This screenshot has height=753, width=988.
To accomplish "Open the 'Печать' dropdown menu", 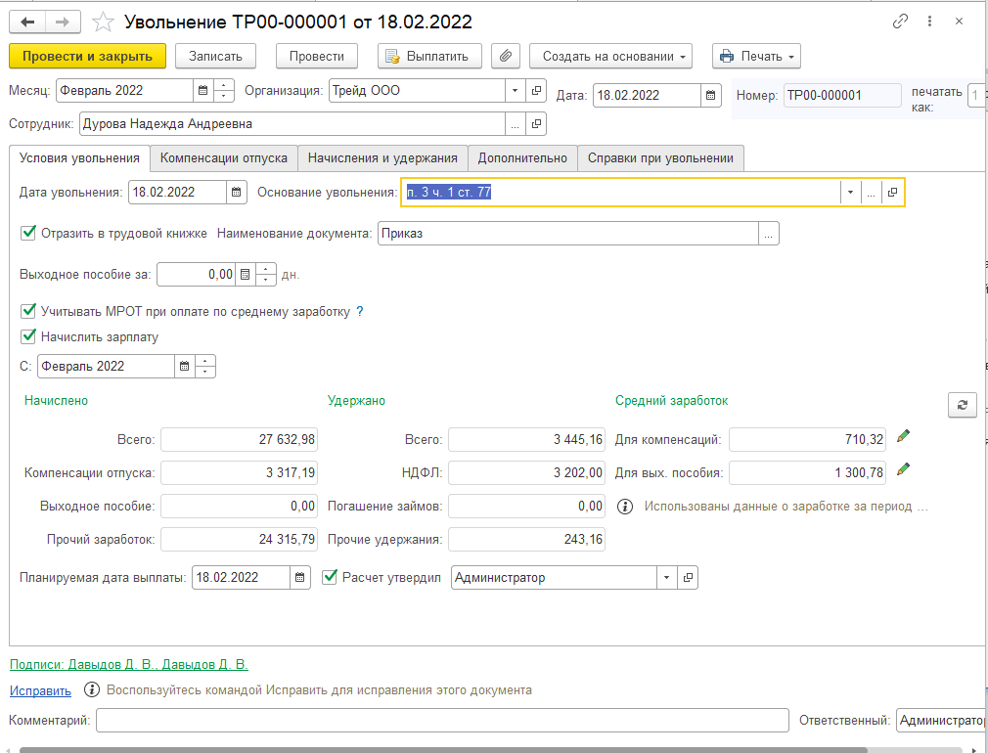I will [756, 56].
